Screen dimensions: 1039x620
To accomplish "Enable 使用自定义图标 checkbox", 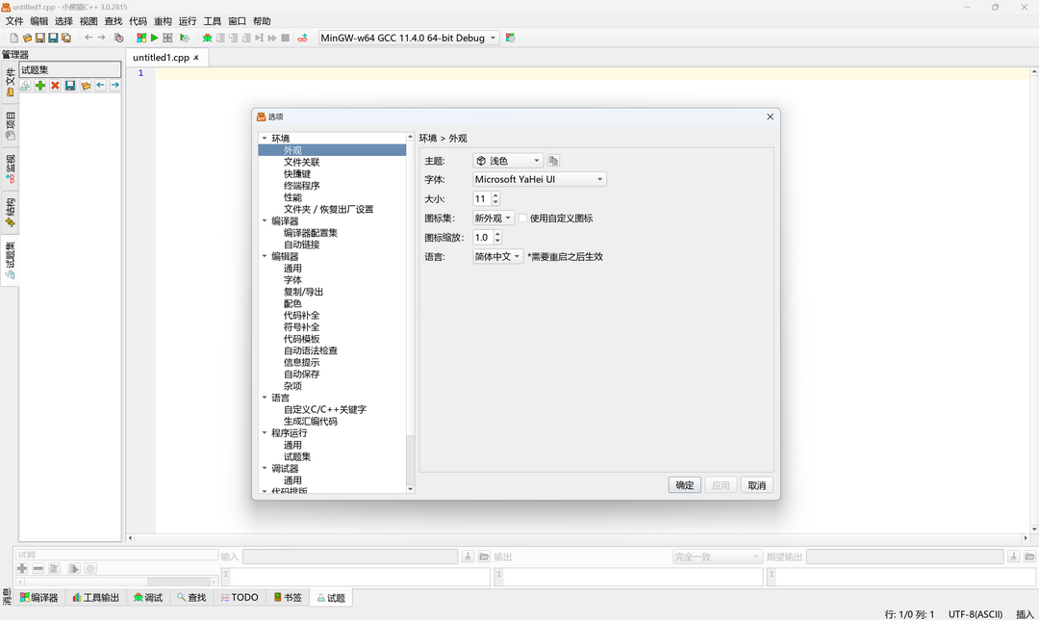I will [x=520, y=218].
